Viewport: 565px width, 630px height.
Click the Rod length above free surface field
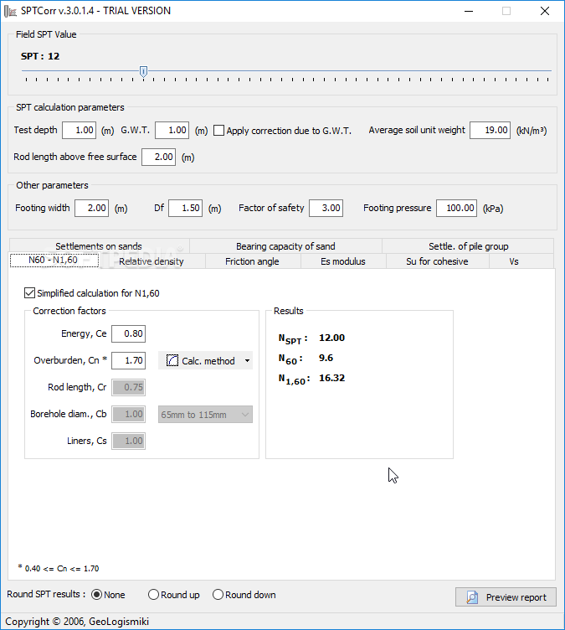[x=158, y=157]
